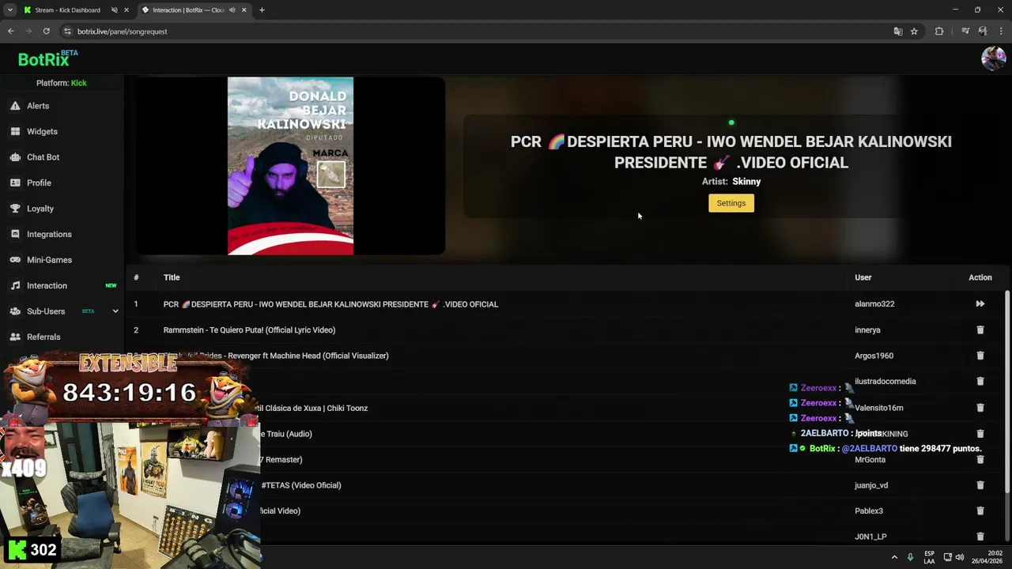Reload the current page

pos(47,32)
